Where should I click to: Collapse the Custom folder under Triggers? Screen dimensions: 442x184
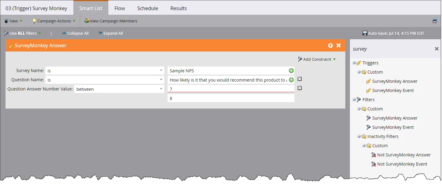[x=359, y=72]
